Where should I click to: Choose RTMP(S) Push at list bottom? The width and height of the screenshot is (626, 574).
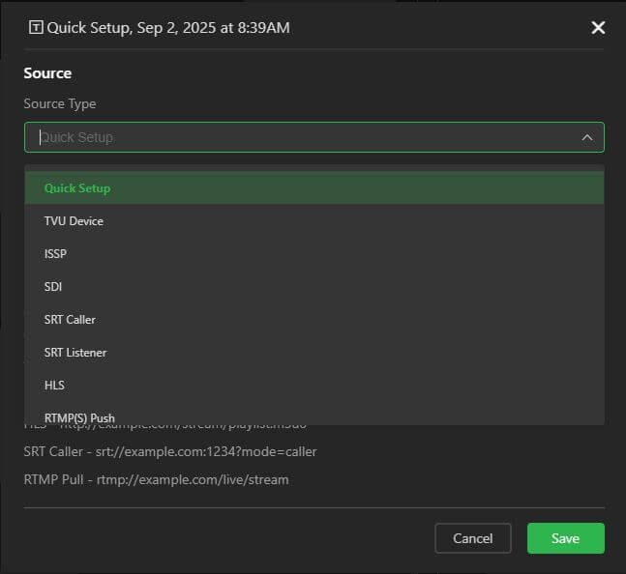tap(79, 417)
